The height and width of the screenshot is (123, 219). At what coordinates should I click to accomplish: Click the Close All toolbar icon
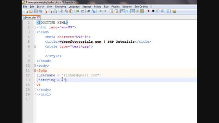pos(50,11)
